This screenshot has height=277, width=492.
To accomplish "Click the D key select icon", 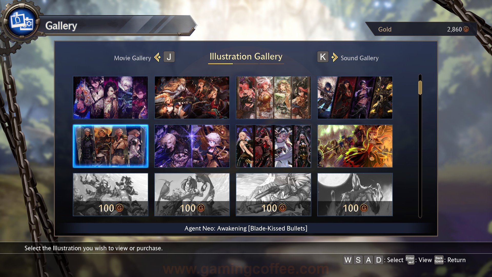I will point(378,260).
